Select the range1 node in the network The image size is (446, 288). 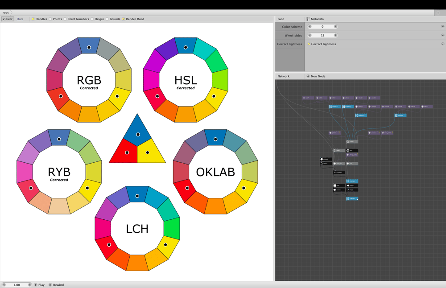pos(339,150)
